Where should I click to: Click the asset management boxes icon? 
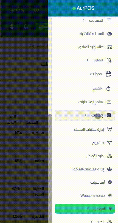[109, 156]
